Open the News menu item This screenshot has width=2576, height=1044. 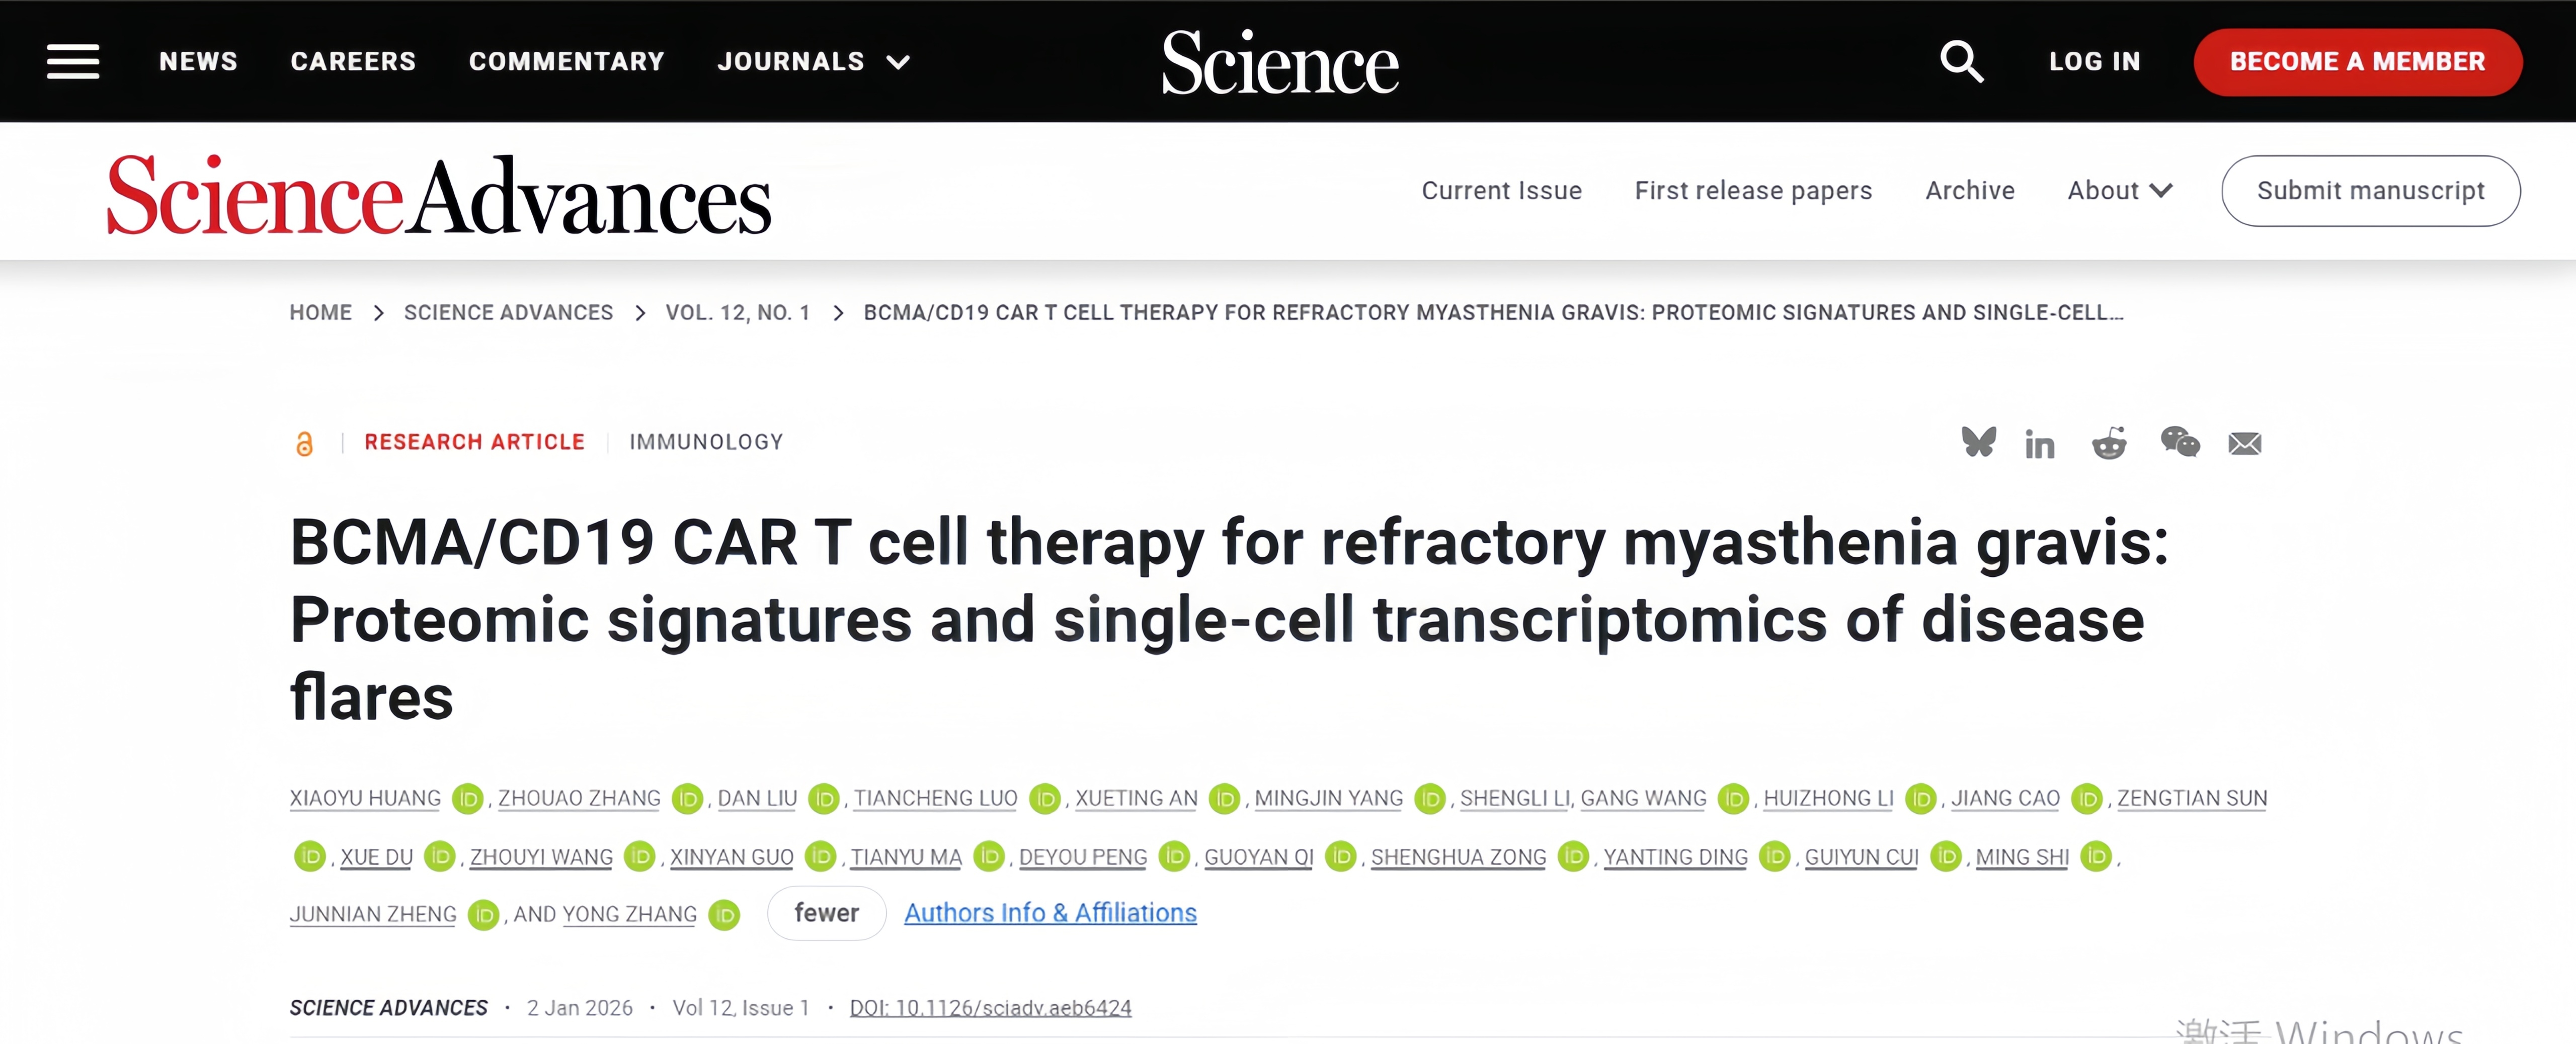(x=198, y=62)
